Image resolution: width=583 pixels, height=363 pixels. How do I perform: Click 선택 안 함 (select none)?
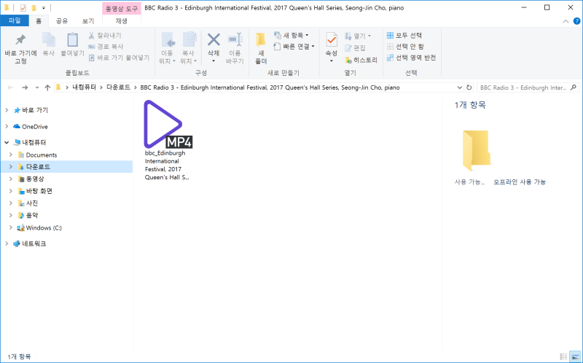coord(405,47)
